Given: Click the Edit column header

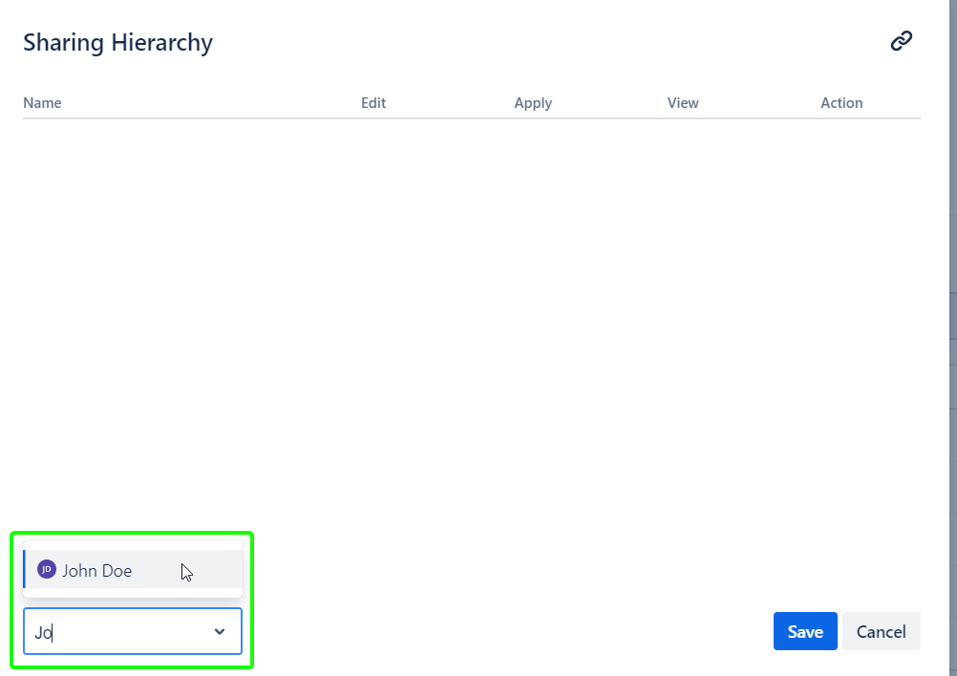Looking at the screenshot, I should pyautogui.click(x=373, y=103).
